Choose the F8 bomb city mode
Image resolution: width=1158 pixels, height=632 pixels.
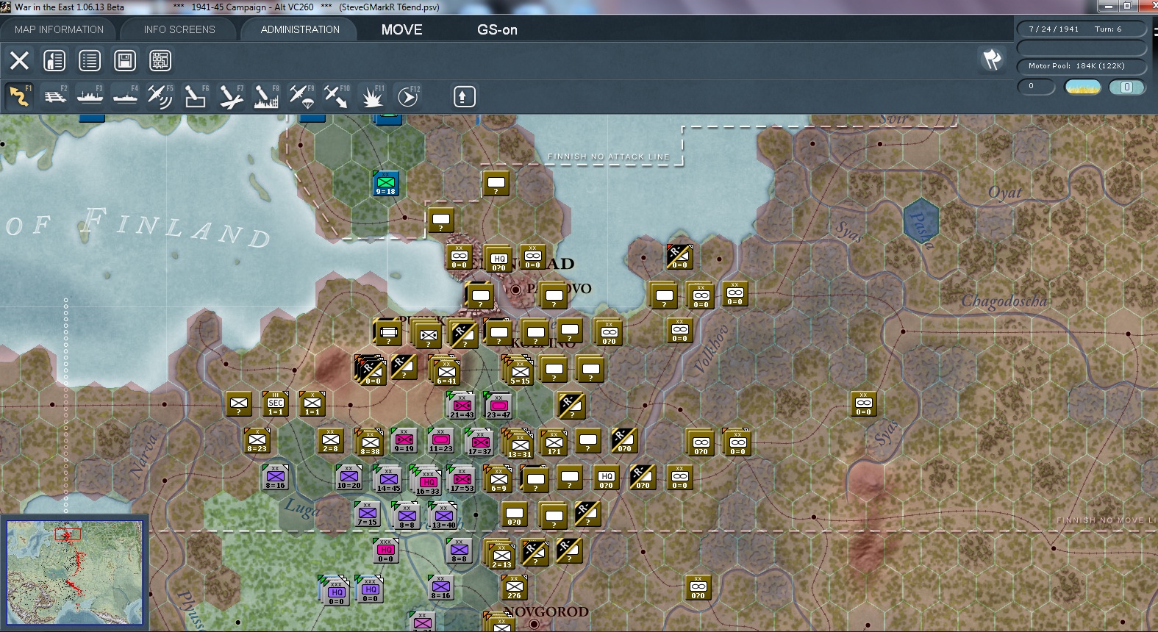pos(266,96)
